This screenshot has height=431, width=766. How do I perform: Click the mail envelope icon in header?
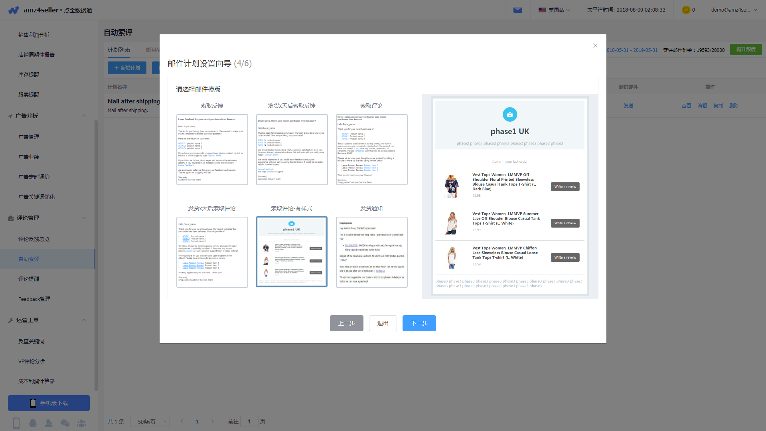click(517, 10)
